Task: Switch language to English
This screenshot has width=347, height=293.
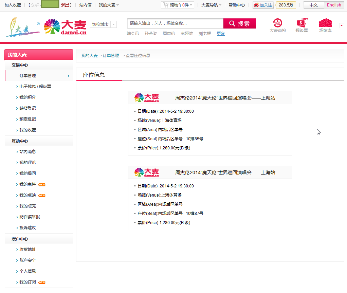Action: coord(334,5)
